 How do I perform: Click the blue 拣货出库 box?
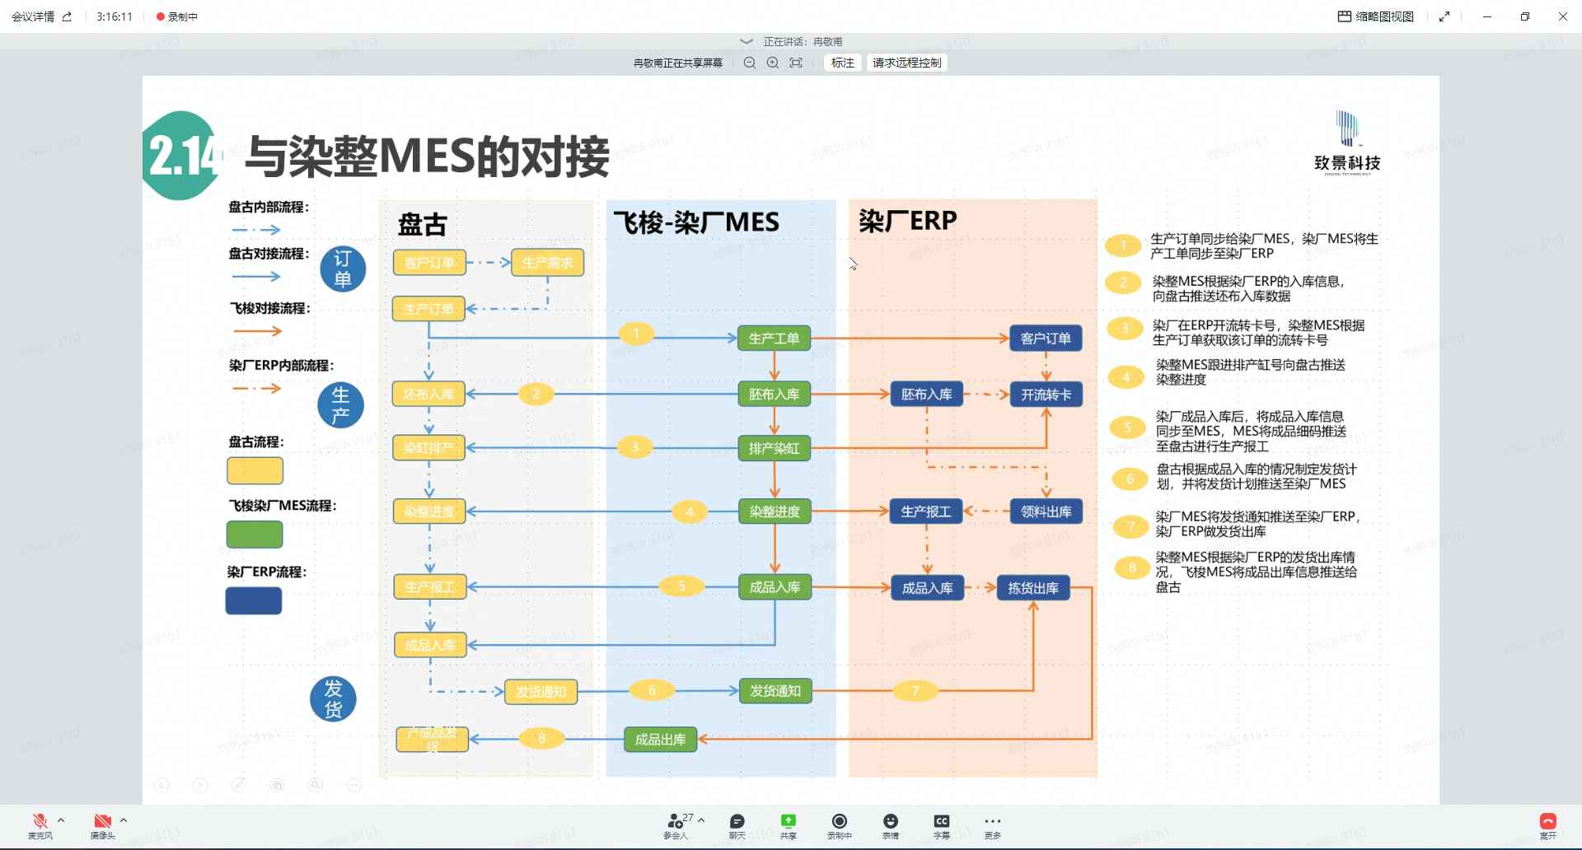(x=1033, y=588)
